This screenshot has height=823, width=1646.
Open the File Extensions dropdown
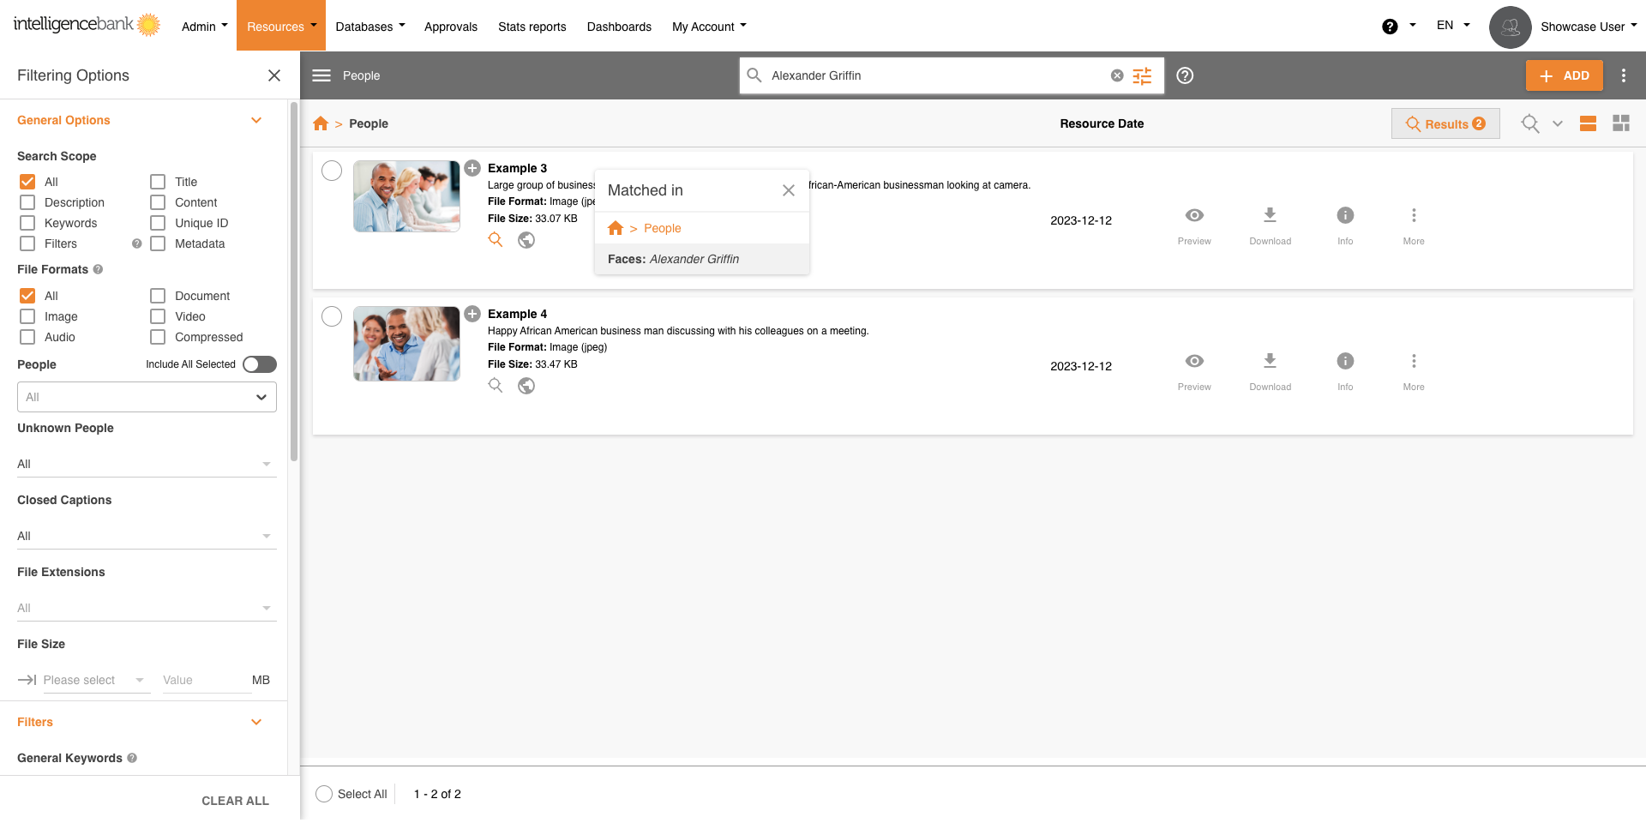coord(147,608)
